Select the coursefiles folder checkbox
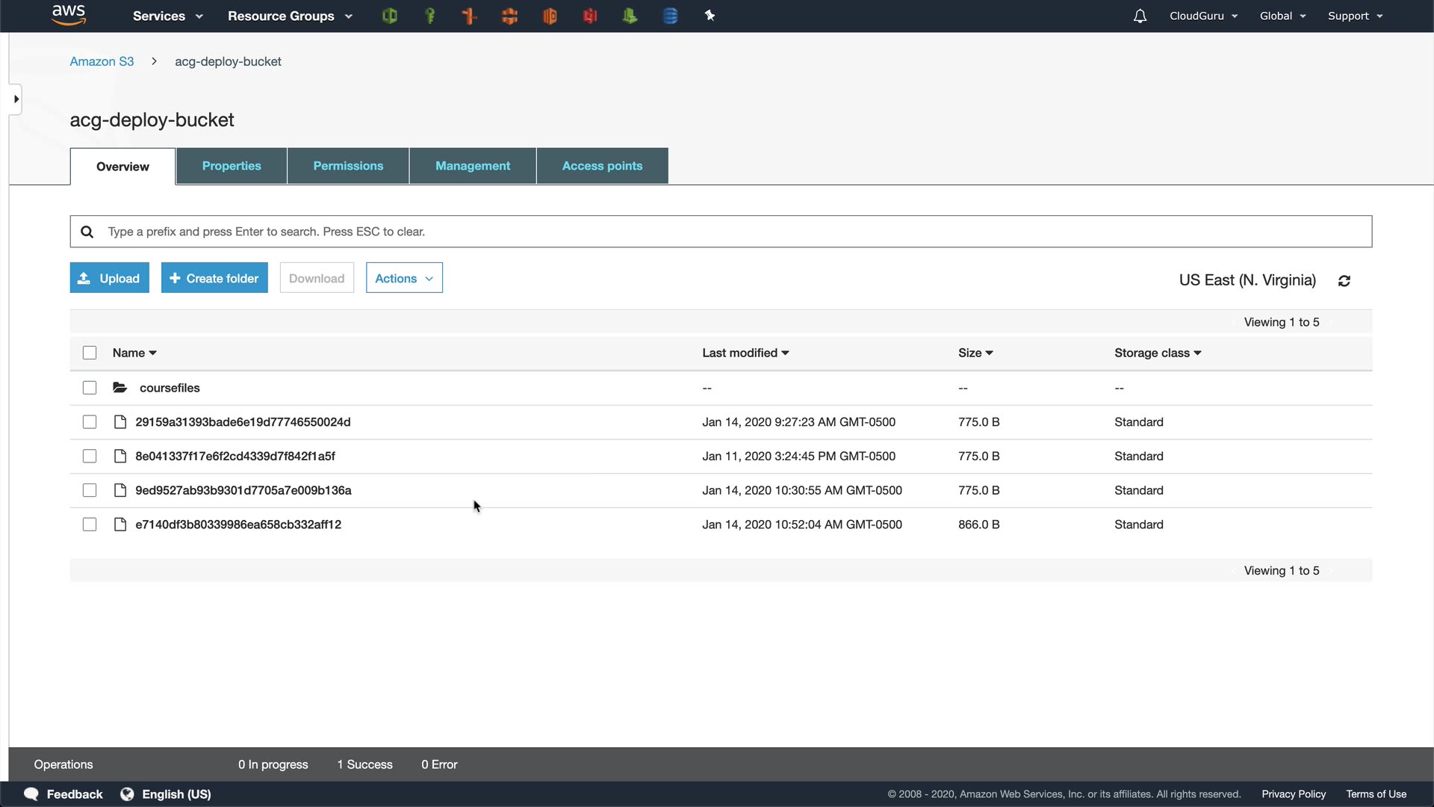 point(90,388)
